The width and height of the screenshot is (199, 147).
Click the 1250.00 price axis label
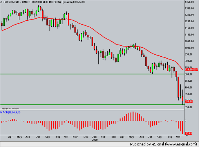[x=189, y=15]
